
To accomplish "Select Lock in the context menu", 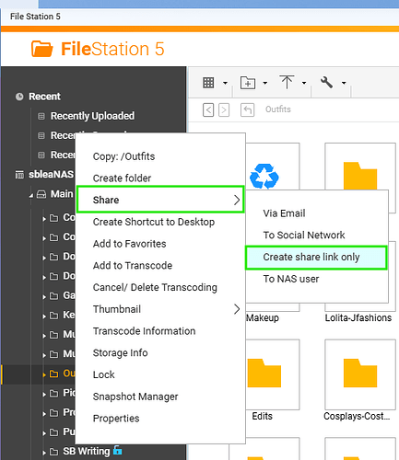I will (104, 374).
